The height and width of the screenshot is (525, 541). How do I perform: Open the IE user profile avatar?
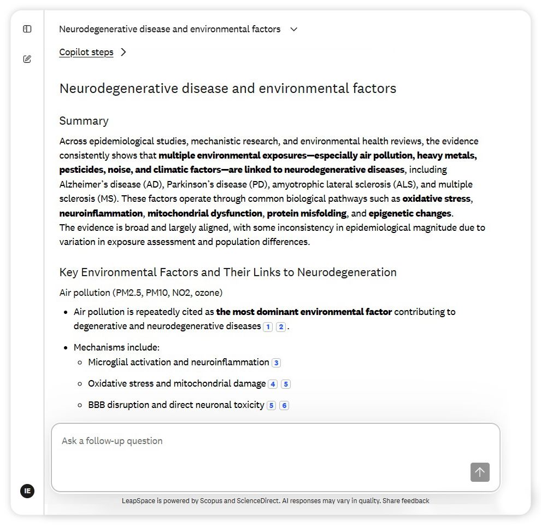[x=27, y=491]
